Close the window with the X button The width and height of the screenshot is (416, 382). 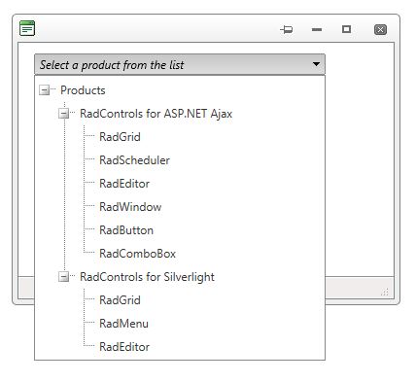380,30
